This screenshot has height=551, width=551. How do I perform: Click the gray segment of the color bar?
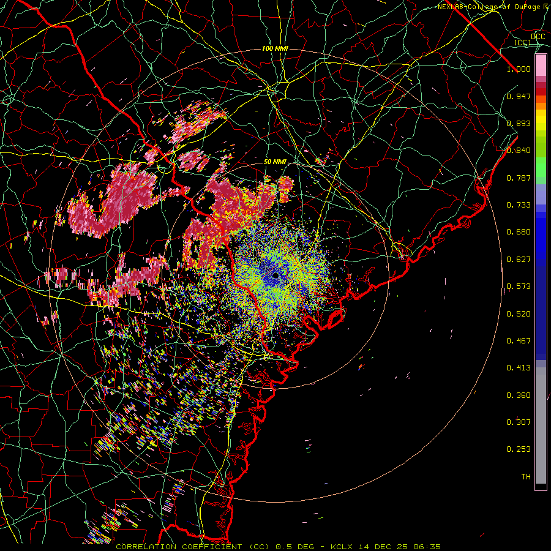click(541, 425)
